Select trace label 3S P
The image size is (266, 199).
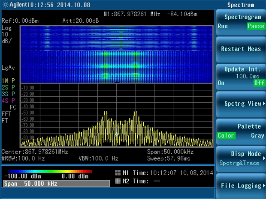coord(8,94)
